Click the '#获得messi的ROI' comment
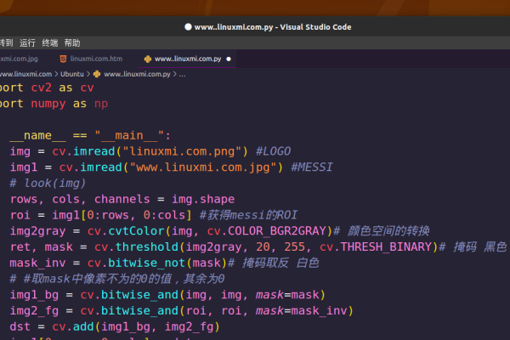Screen dimensions: 510x340 point(248,215)
